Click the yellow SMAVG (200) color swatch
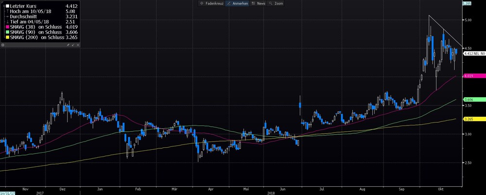 pyautogui.click(x=8, y=37)
